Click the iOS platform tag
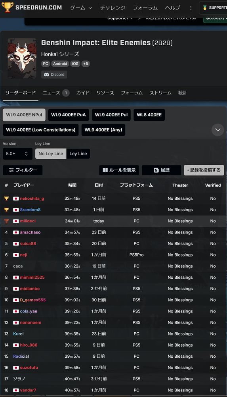This screenshot has height=397, width=227. click(75, 64)
